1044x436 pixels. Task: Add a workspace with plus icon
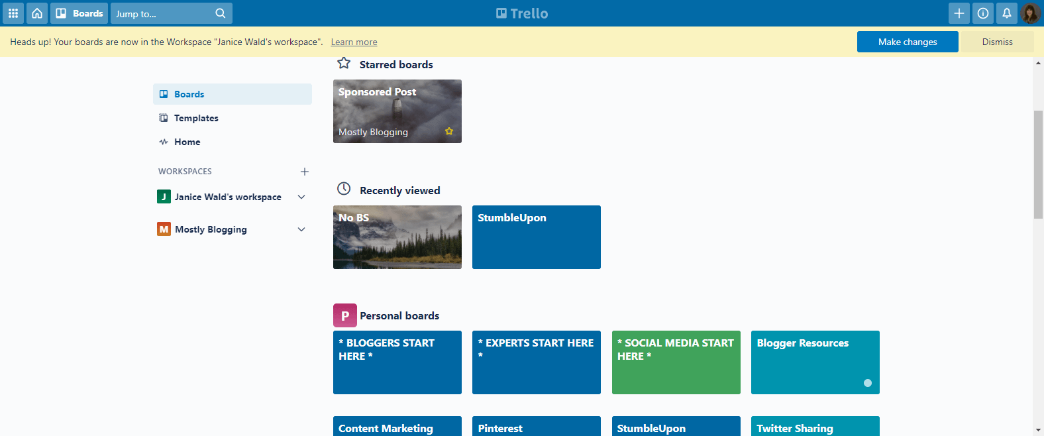[305, 172]
